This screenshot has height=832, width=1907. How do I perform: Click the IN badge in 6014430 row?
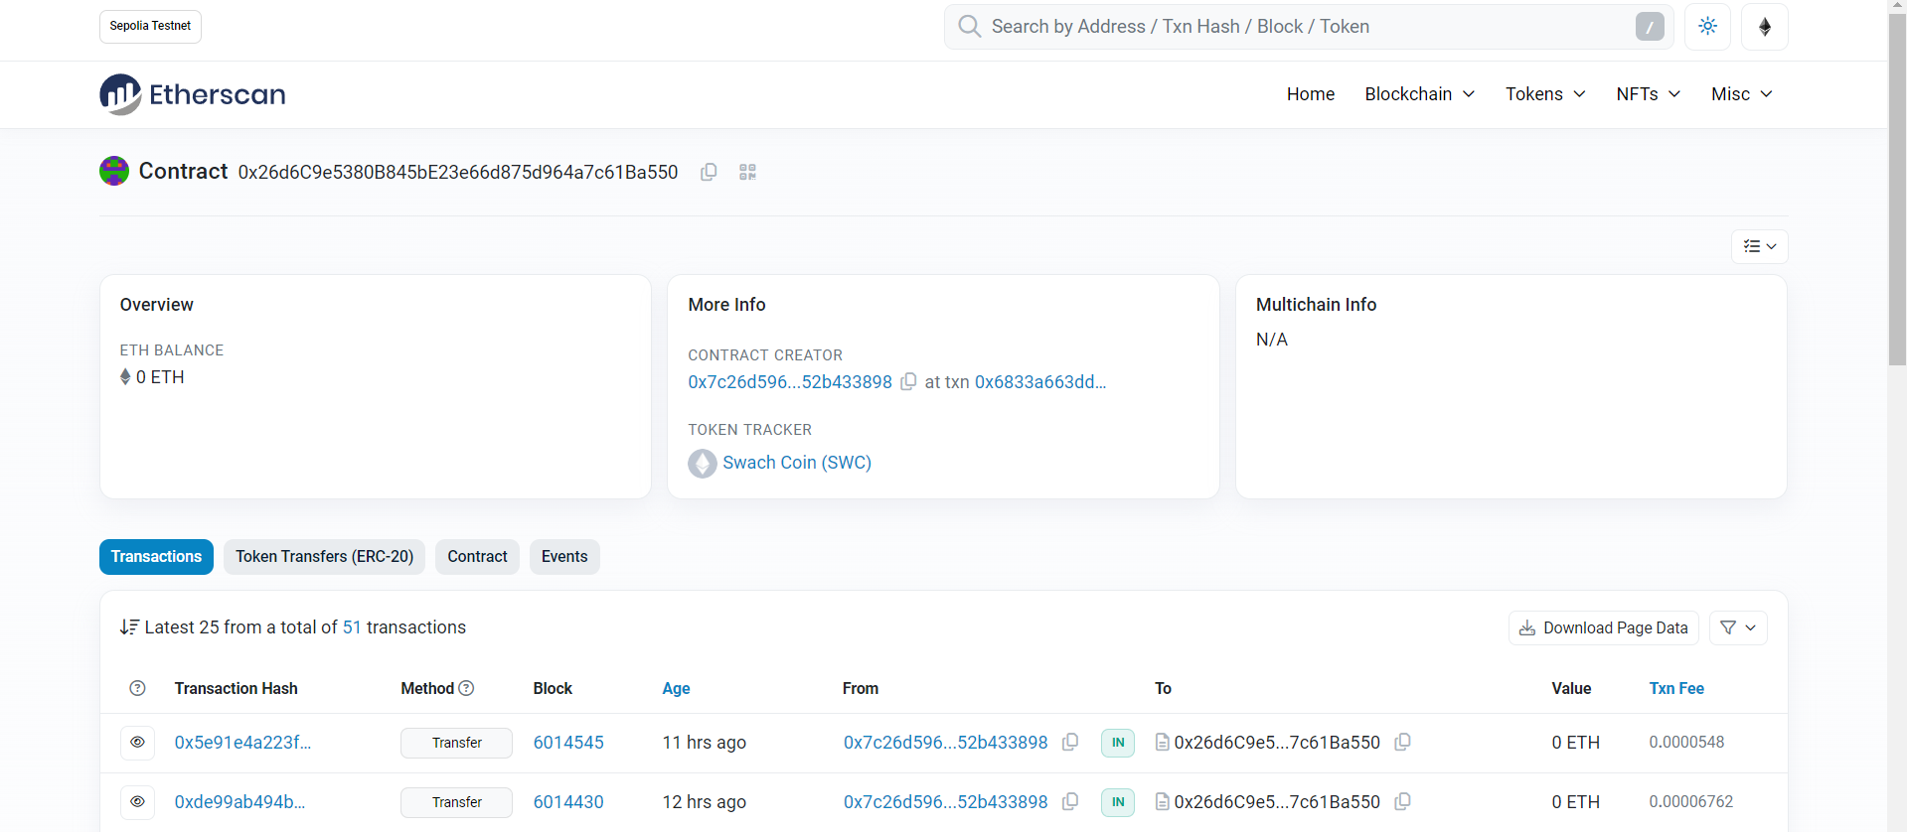[x=1118, y=802]
